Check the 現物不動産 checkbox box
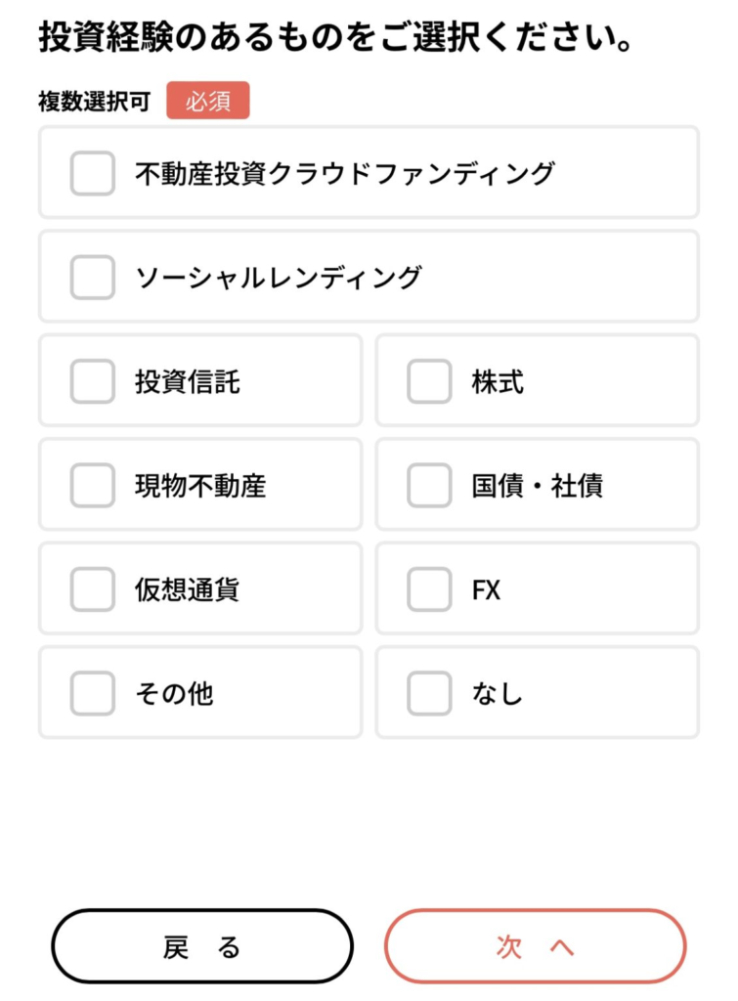738x1001 pixels. (x=93, y=485)
